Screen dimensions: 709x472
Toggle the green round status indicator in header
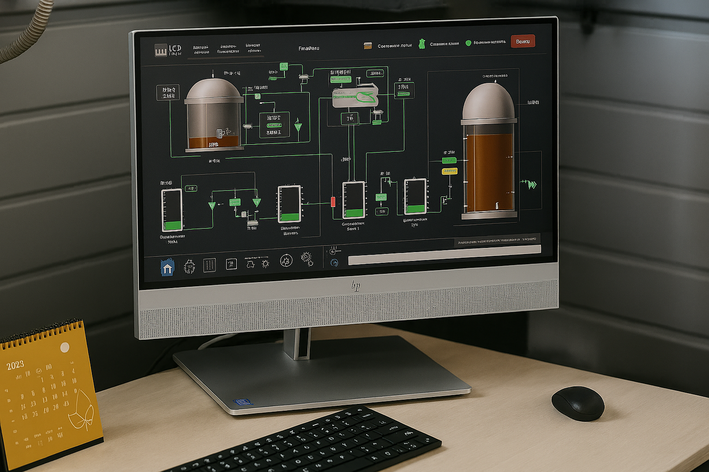[469, 43]
